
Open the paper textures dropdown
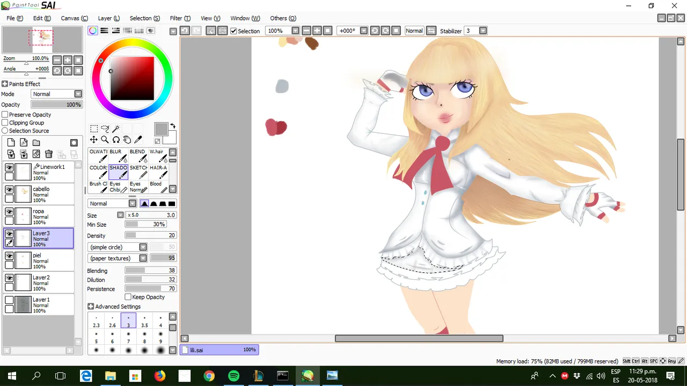pos(143,258)
